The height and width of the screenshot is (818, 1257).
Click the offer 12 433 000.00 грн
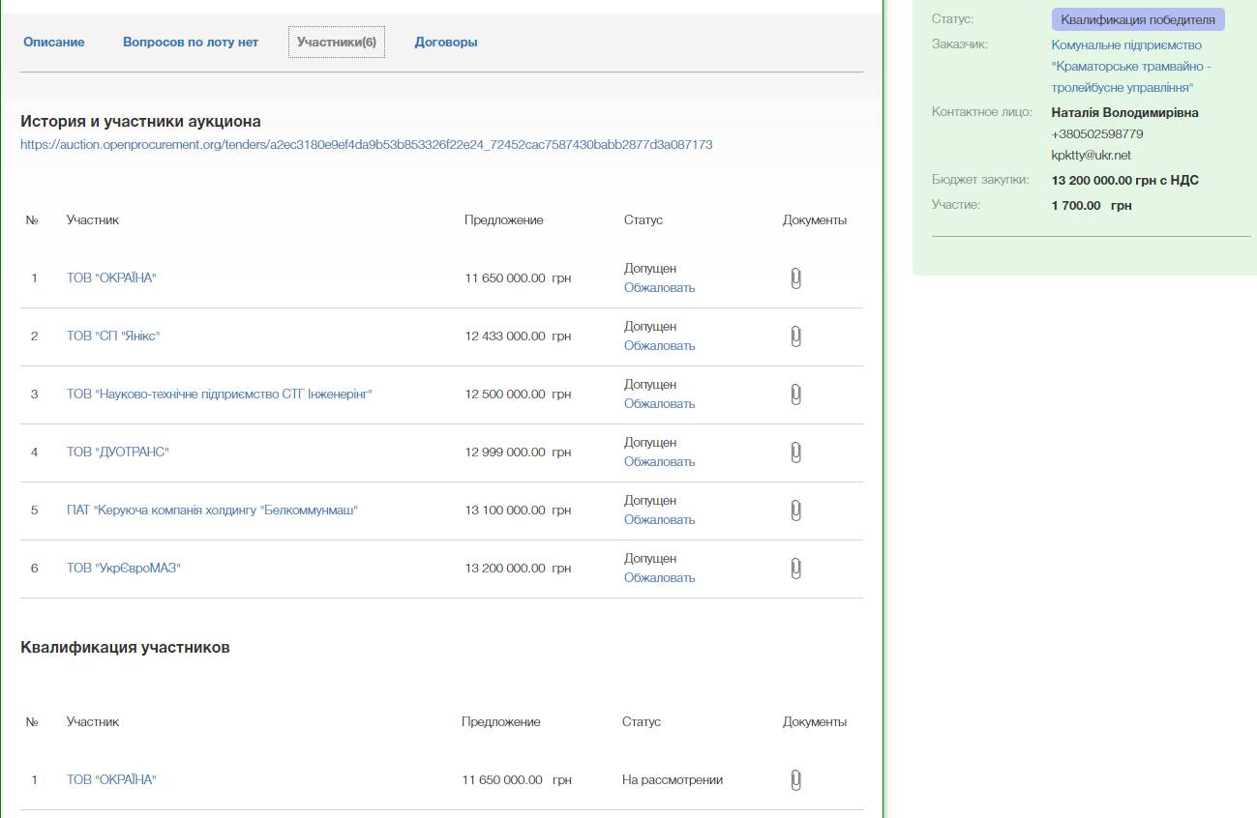[518, 336]
